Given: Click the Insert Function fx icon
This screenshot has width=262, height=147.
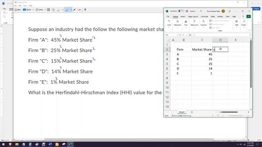Looking at the screenshot, I should click(x=190, y=35).
